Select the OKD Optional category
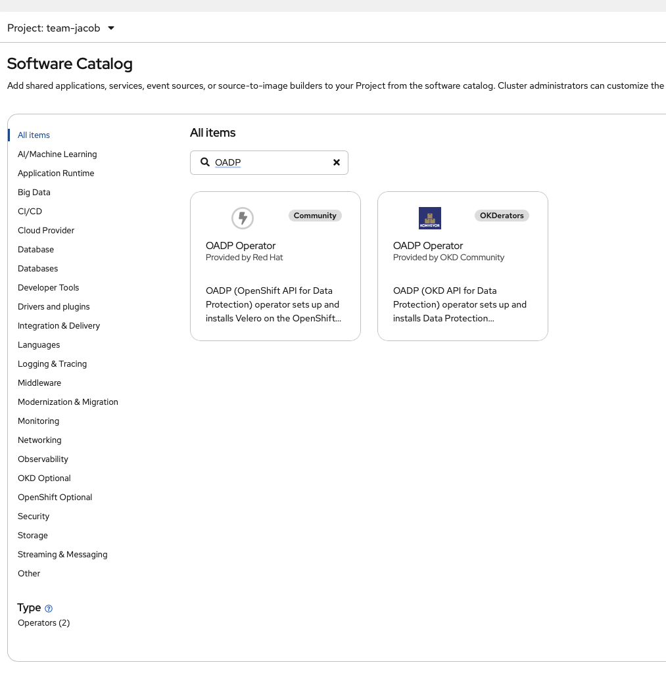 point(44,478)
